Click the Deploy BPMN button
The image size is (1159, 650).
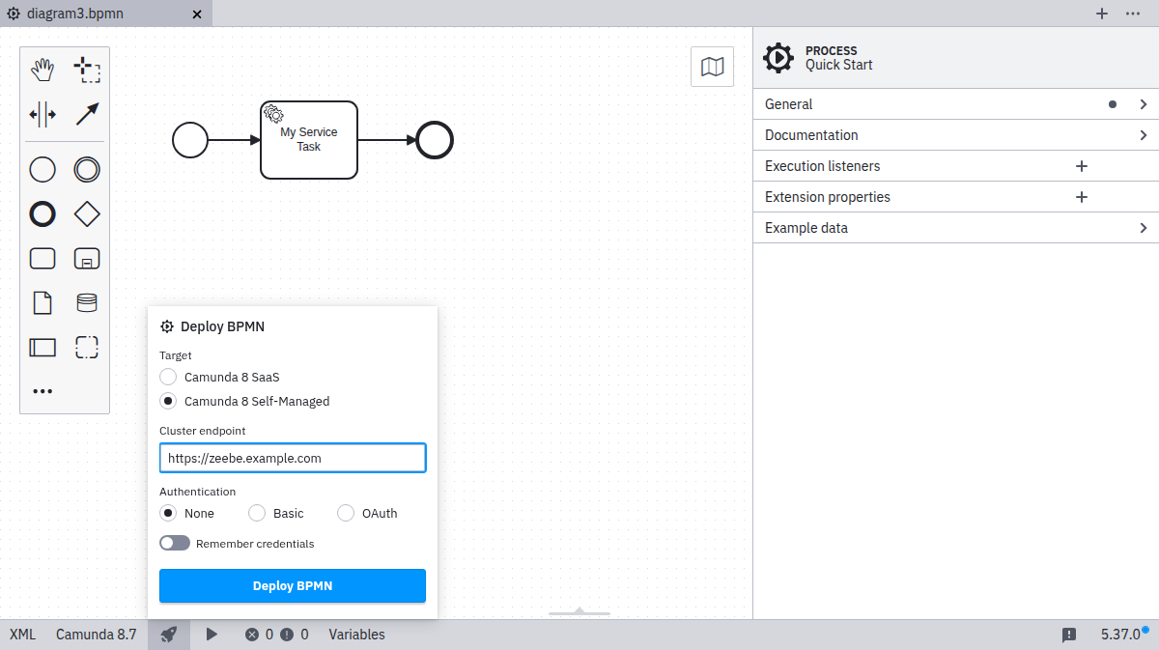[292, 585]
